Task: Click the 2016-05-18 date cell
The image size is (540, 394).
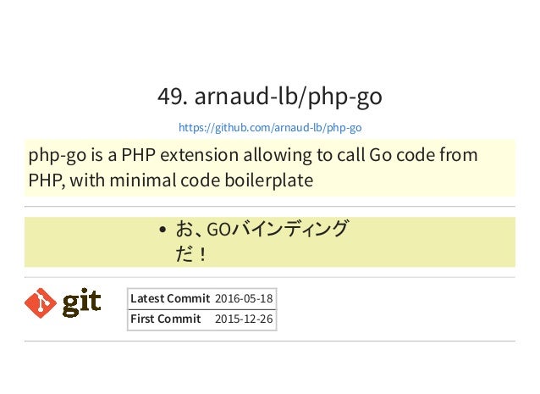Action: pos(244,298)
